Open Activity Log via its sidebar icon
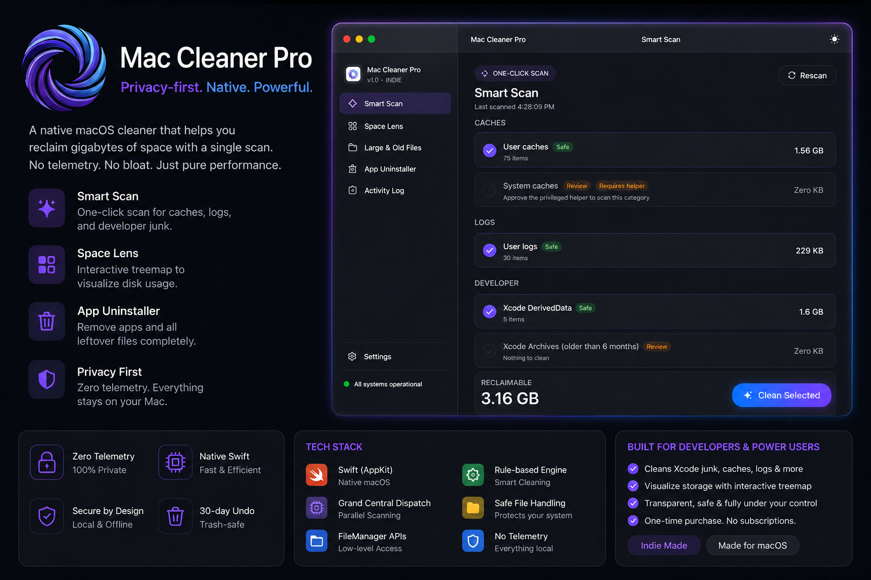 [353, 190]
